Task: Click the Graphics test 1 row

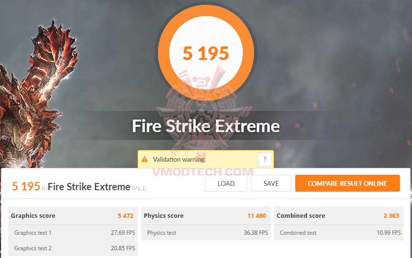Action: tap(73, 233)
